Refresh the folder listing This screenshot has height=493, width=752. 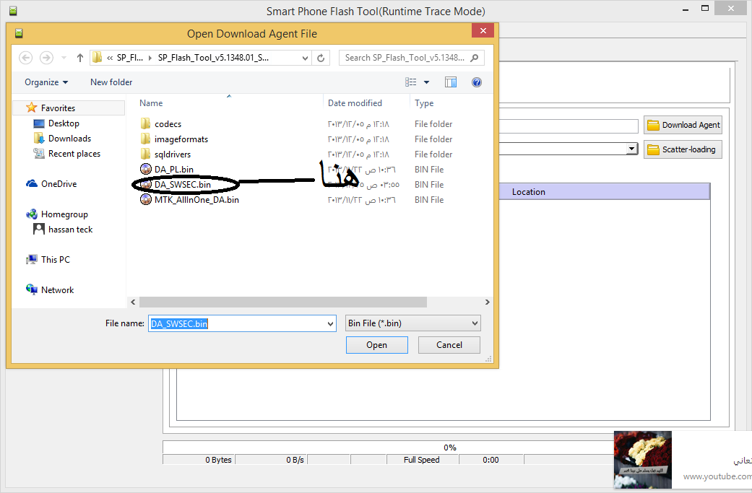pyautogui.click(x=321, y=58)
